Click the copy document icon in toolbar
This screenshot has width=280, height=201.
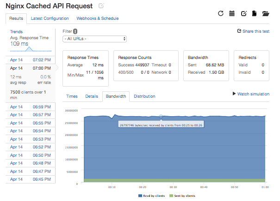point(254,13)
